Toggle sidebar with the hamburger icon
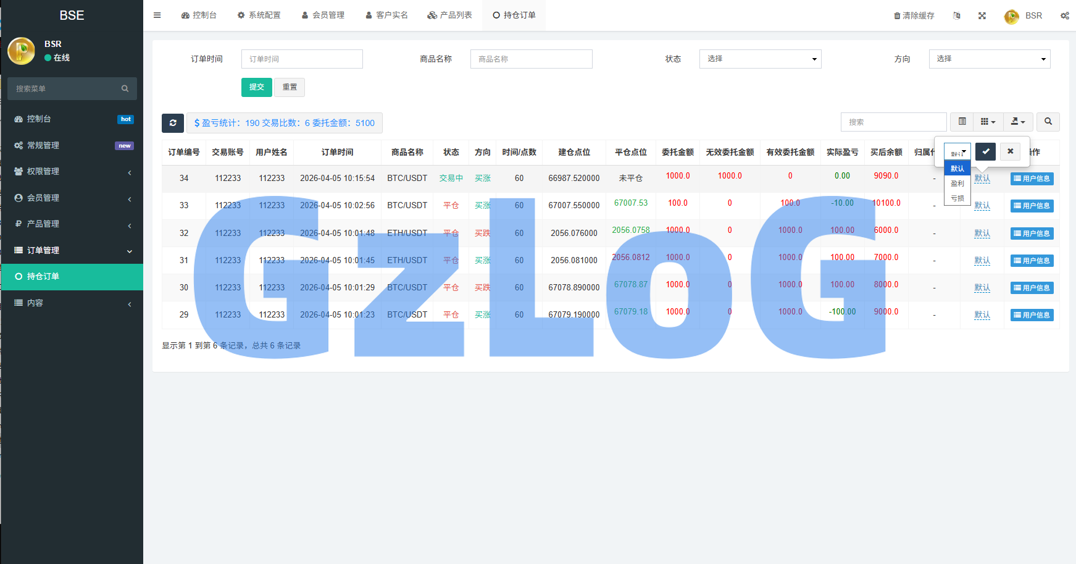This screenshot has height=564, width=1076. click(157, 15)
